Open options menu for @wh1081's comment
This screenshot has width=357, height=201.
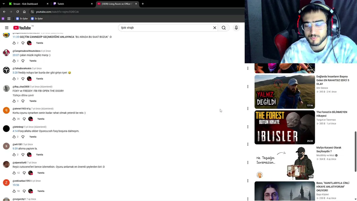click(x=248, y=144)
